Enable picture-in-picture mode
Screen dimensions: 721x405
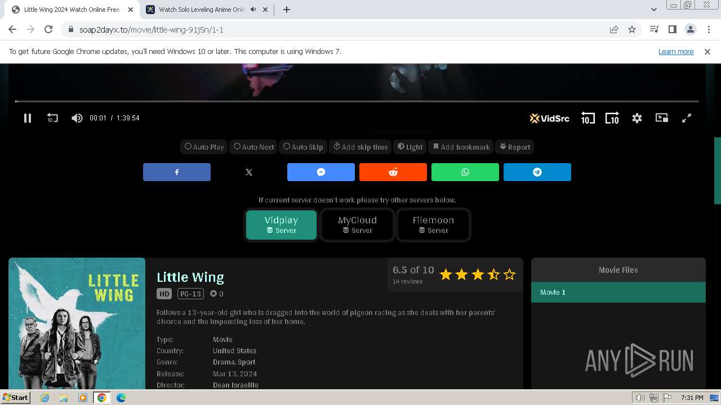662,118
